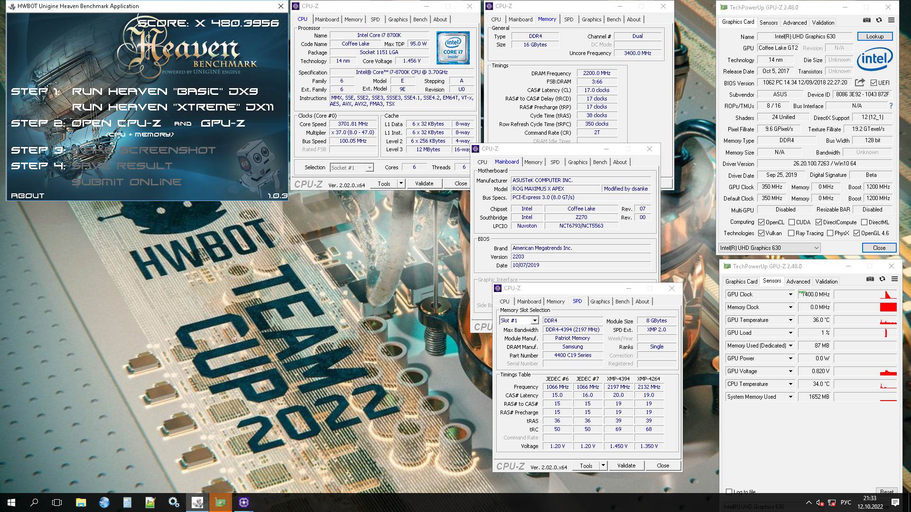Open the globe browser icon on taskbar
Viewport: 911px width, 512px height.
pyautogui.click(x=104, y=503)
